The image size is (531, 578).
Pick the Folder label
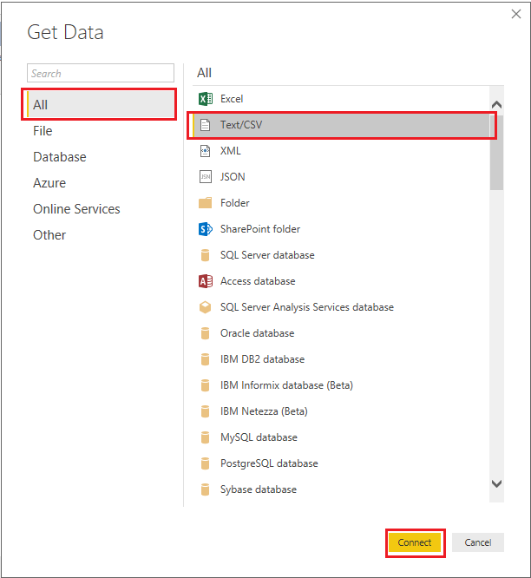[235, 203]
